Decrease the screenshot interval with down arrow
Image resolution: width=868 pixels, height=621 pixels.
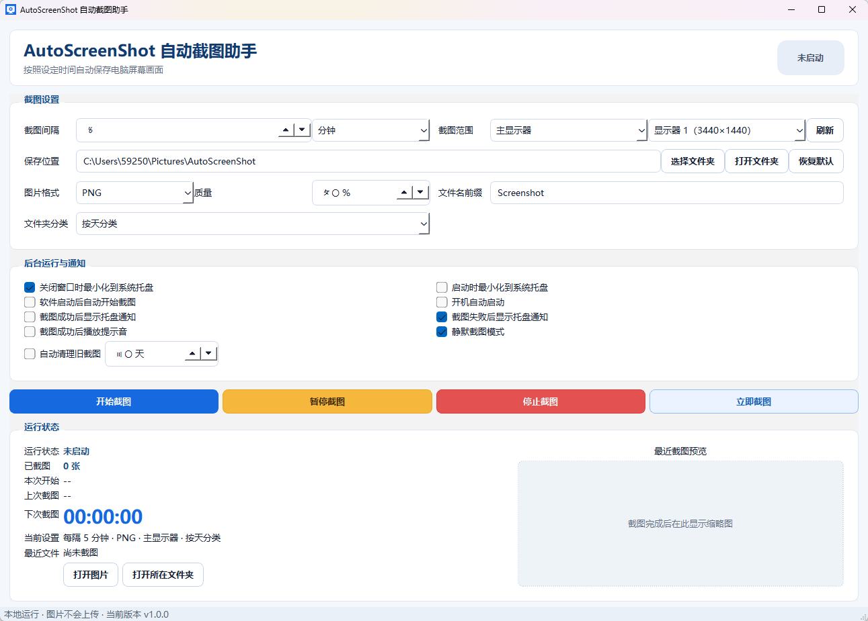click(302, 130)
